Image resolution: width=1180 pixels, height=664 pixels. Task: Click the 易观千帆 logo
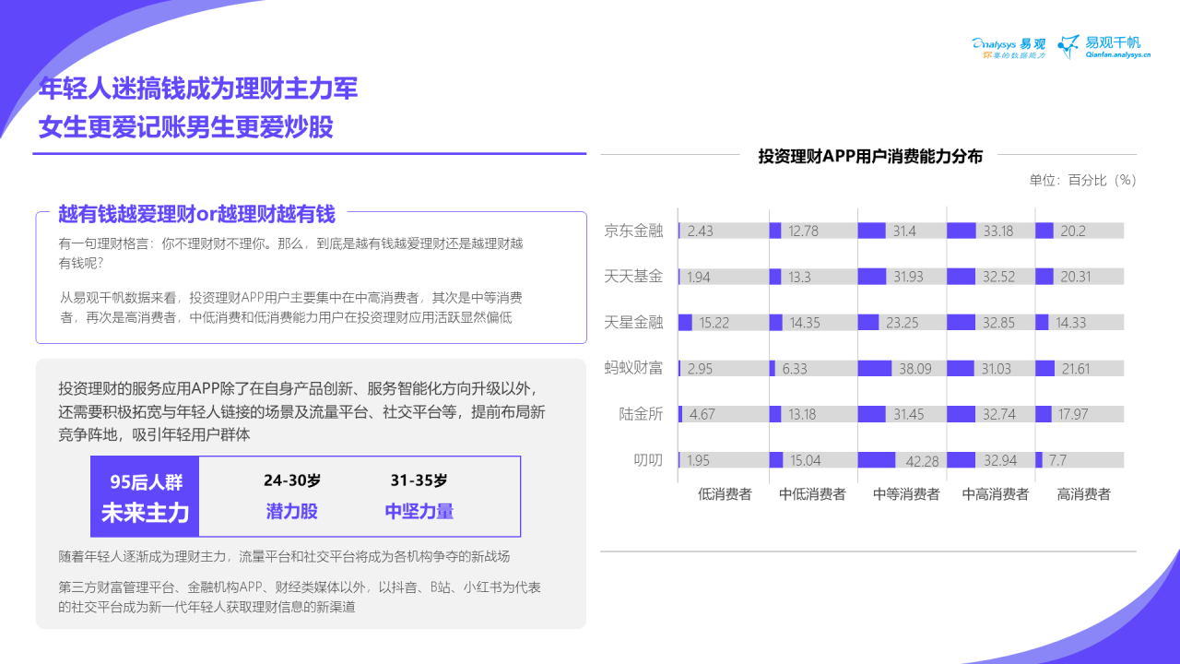pos(1103,46)
